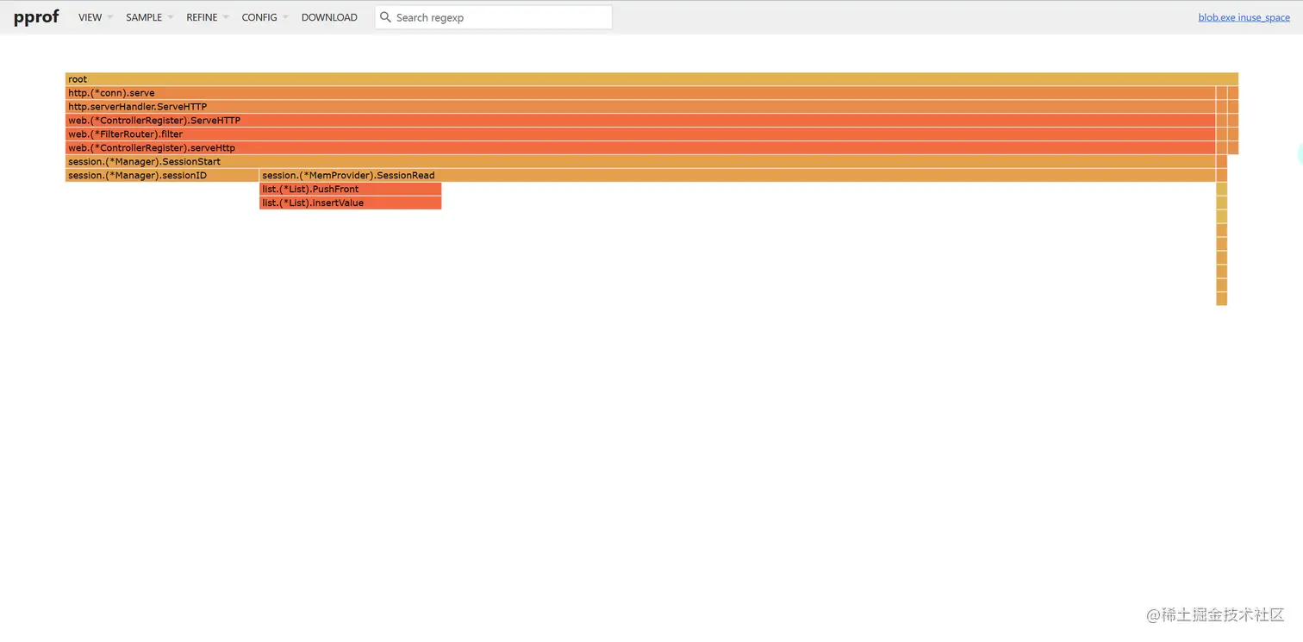Open the REFINE menu
The image size is (1303, 642).
click(x=207, y=17)
